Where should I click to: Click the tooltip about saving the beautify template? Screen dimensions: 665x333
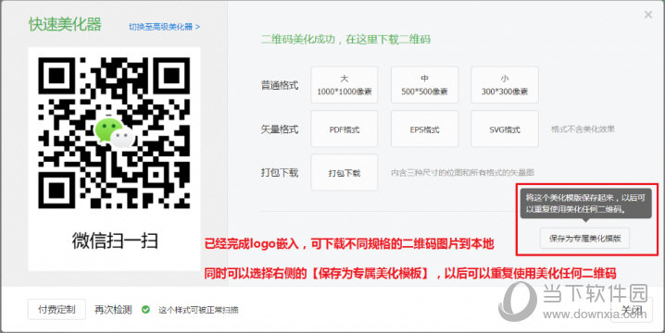[x=585, y=203]
